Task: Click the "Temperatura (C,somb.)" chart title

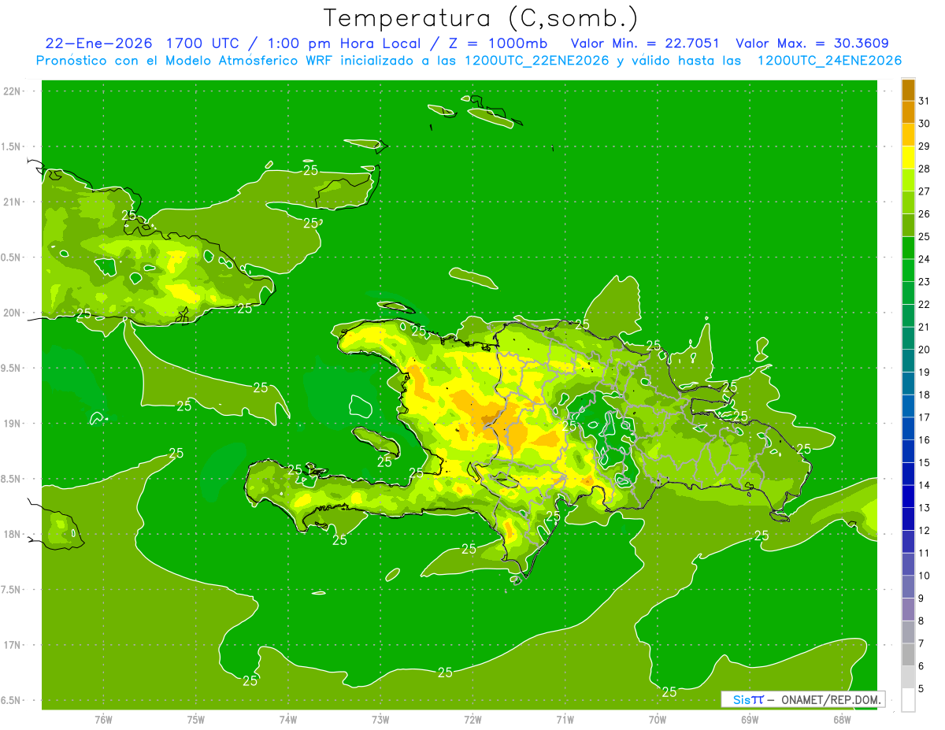Action: [x=481, y=18]
